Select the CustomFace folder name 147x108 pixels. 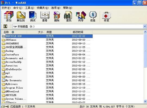click(12, 55)
